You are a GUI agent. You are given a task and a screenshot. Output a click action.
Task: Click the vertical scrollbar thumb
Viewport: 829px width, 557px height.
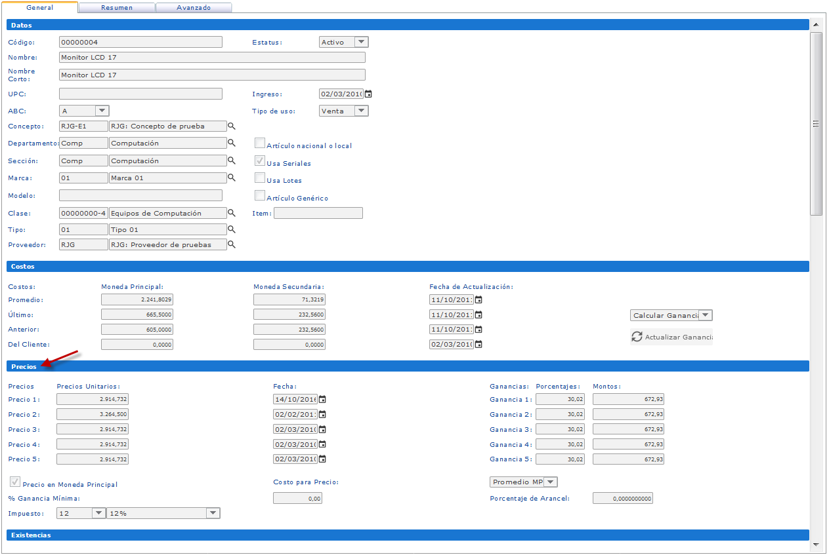(816, 124)
